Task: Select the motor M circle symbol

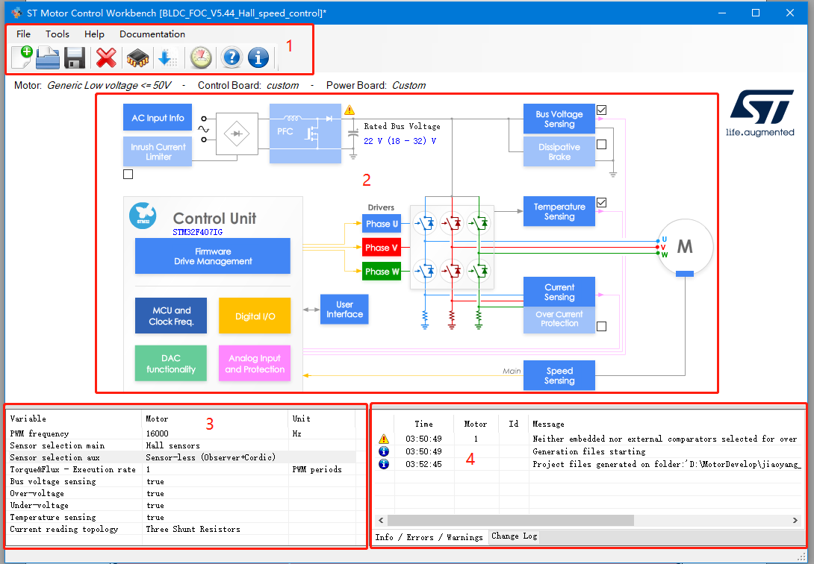Action: (x=685, y=247)
